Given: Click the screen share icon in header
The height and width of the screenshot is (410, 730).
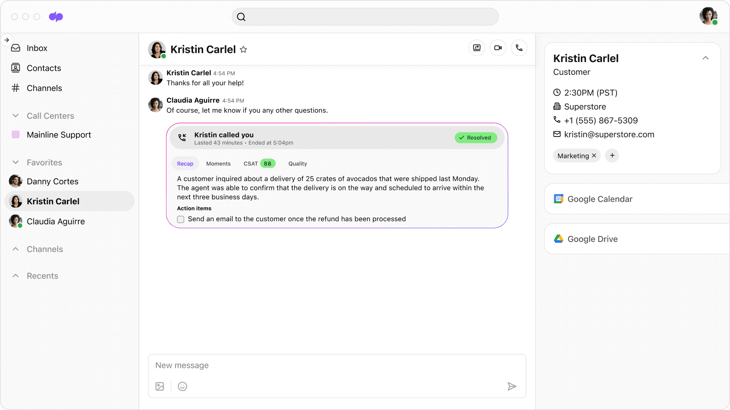Looking at the screenshot, I should click(477, 48).
